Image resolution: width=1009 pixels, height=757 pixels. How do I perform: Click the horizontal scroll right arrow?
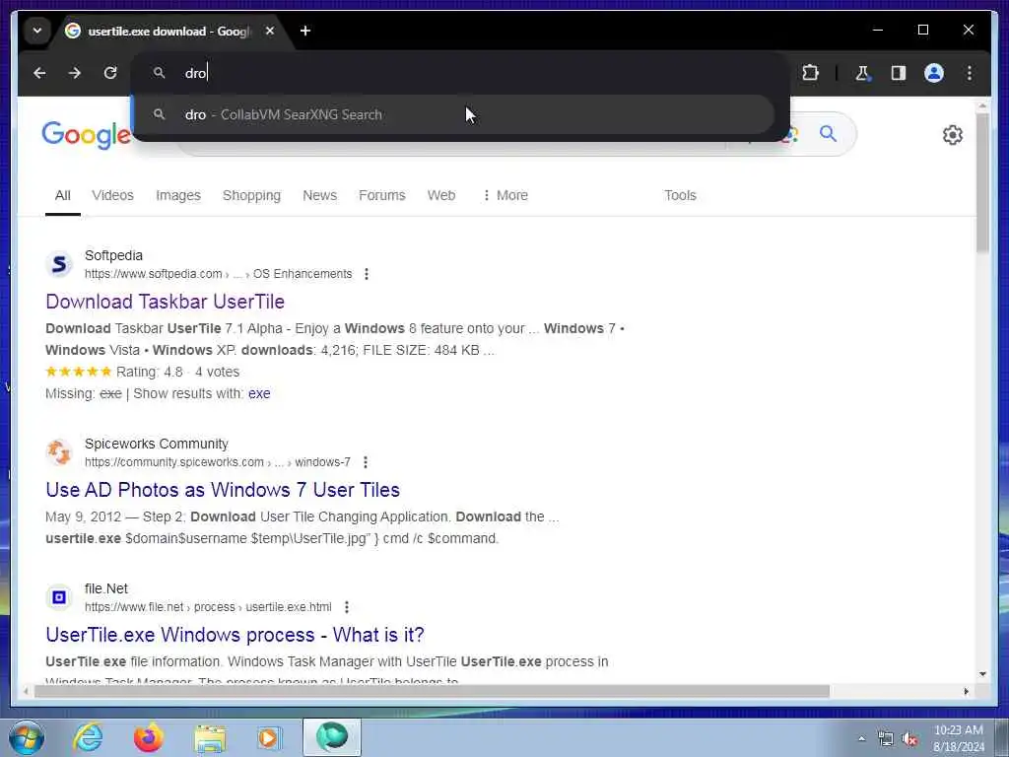tap(966, 692)
